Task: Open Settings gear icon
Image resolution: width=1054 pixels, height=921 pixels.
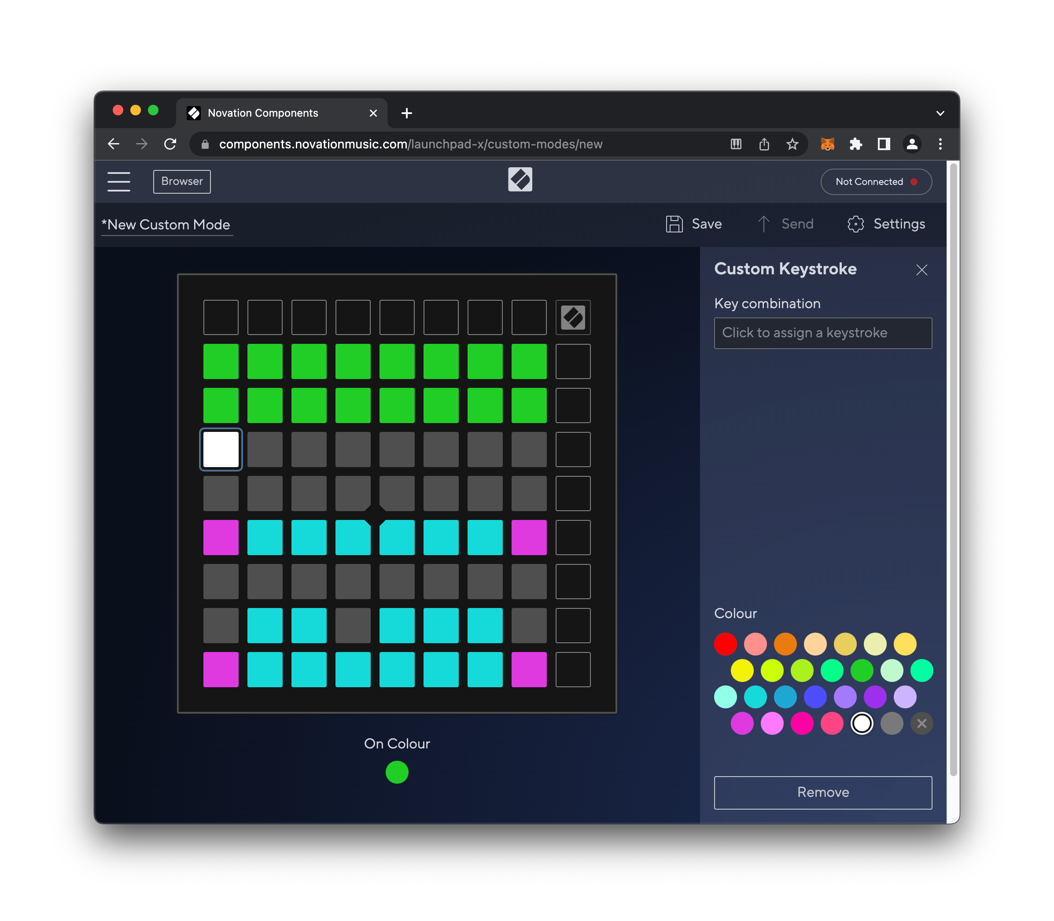Action: pos(855,224)
